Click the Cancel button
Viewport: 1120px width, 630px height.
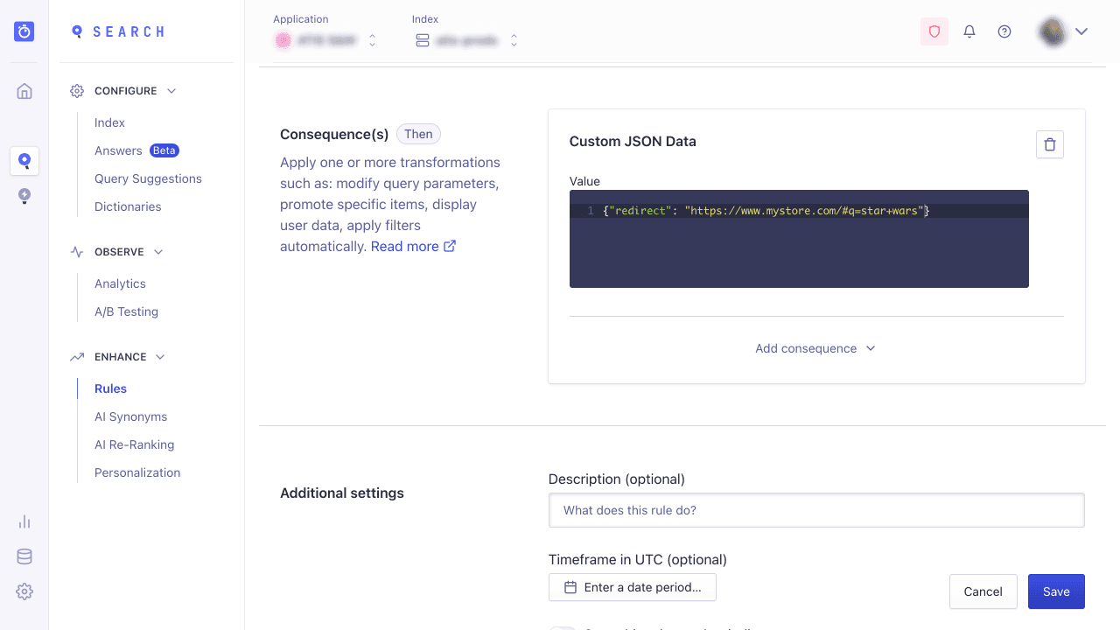(983, 591)
